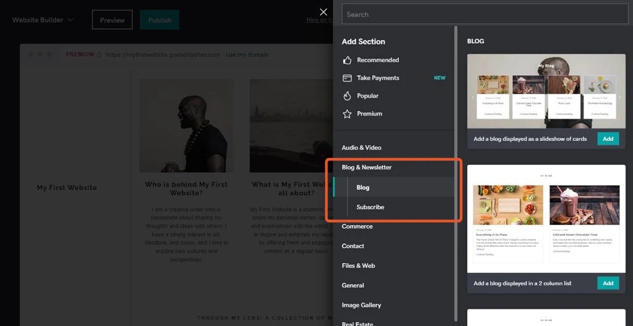
Task: Click the slideshow cards blog layout thumbnail
Action: click(x=546, y=91)
